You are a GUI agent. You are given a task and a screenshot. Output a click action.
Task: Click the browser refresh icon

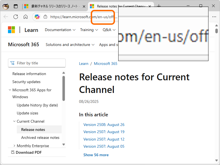point(16,17)
